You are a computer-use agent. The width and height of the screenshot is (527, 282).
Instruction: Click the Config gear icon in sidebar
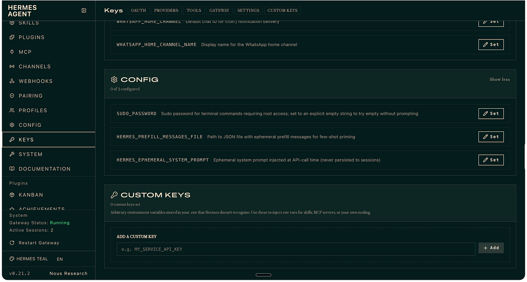(x=12, y=125)
